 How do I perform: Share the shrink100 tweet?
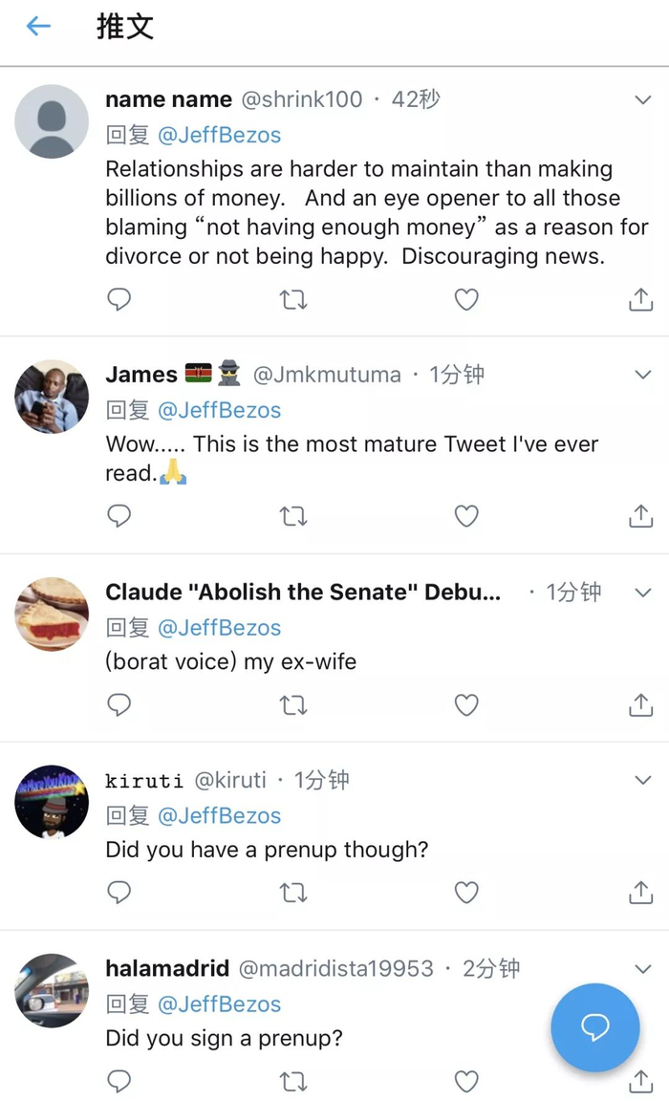(639, 300)
